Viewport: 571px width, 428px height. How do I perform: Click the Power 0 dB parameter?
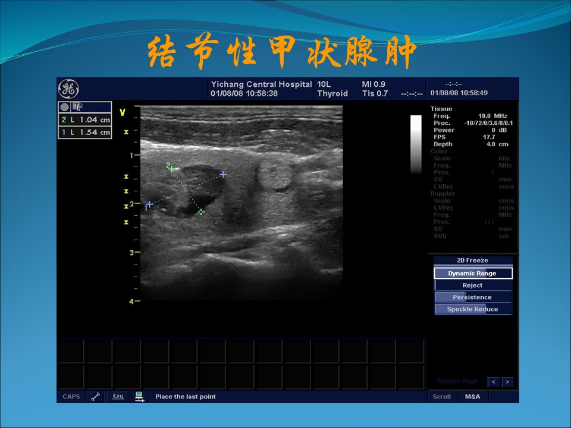[470, 130]
